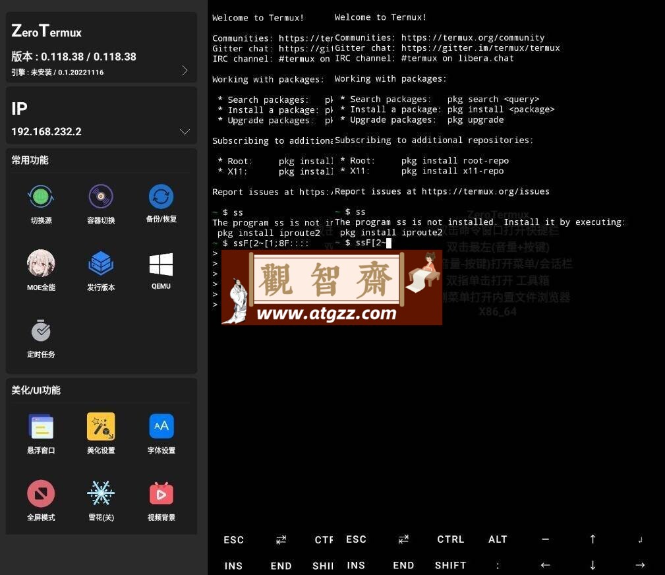Tap the 美化/UI功能 section header
The width and height of the screenshot is (665, 575).
pos(36,390)
